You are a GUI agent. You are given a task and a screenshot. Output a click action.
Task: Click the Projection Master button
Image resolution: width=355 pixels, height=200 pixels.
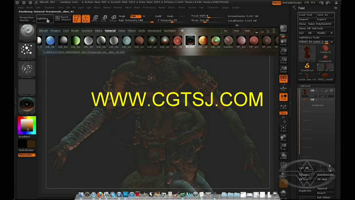27,19
